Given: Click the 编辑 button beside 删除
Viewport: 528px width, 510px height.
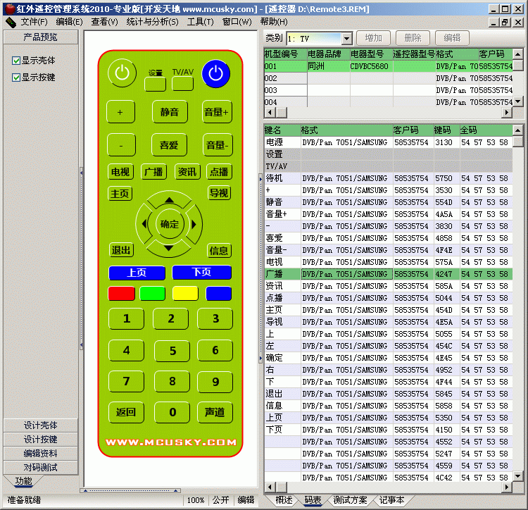Looking at the screenshot, I should tap(453, 38).
